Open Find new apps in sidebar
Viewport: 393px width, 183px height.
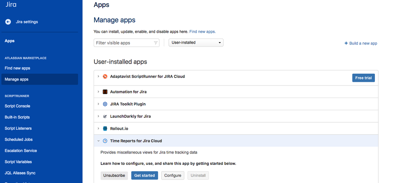click(17, 68)
